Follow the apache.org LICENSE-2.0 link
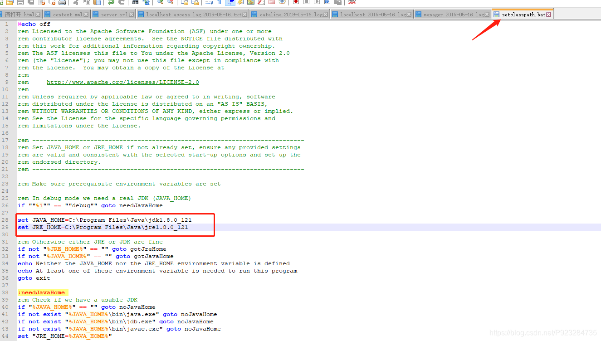 [x=122, y=82]
